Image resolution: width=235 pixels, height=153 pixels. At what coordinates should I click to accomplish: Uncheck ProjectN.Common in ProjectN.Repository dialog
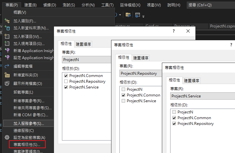(123, 95)
